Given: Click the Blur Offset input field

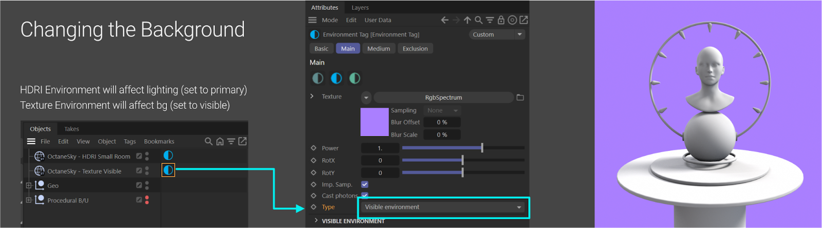Looking at the screenshot, I should tap(442, 122).
